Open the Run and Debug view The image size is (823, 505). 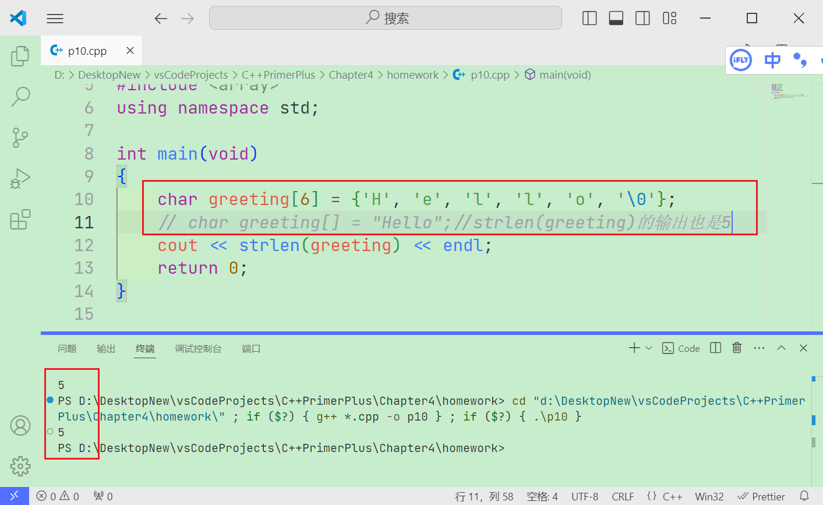tap(20, 179)
